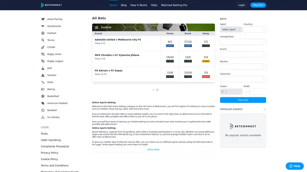Viewport: 307px width, 172px height.
Task: Open the Safer Gambling link
Action: (x=51, y=140)
